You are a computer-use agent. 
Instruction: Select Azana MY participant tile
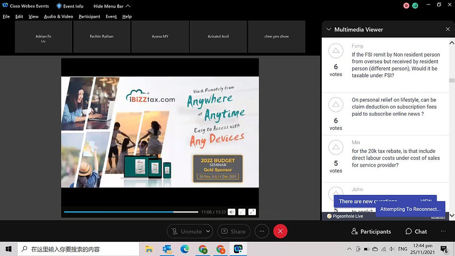click(160, 37)
